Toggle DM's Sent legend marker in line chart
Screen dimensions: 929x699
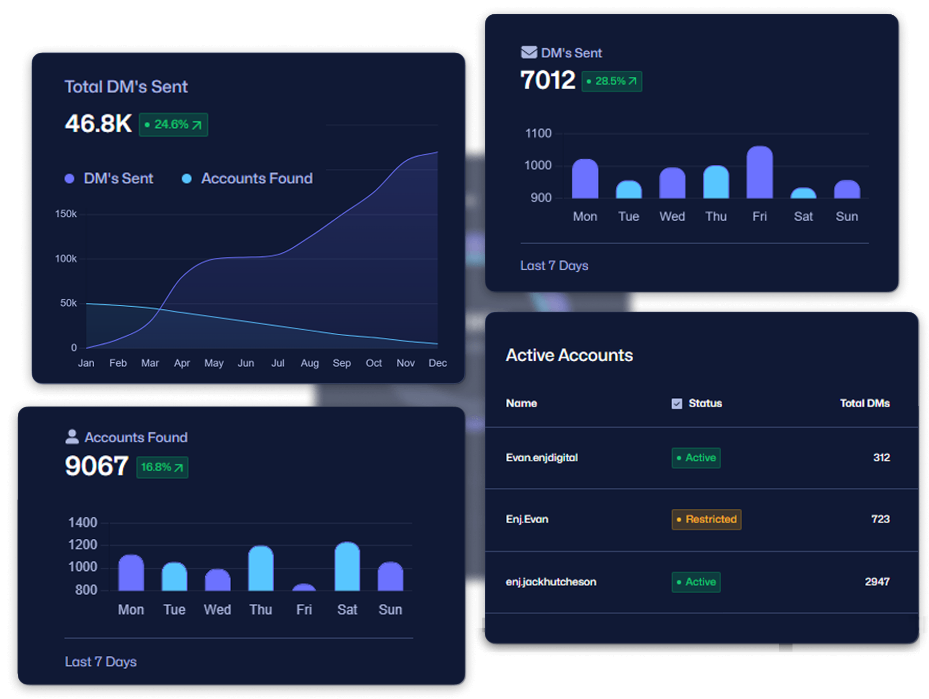point(70,179)
